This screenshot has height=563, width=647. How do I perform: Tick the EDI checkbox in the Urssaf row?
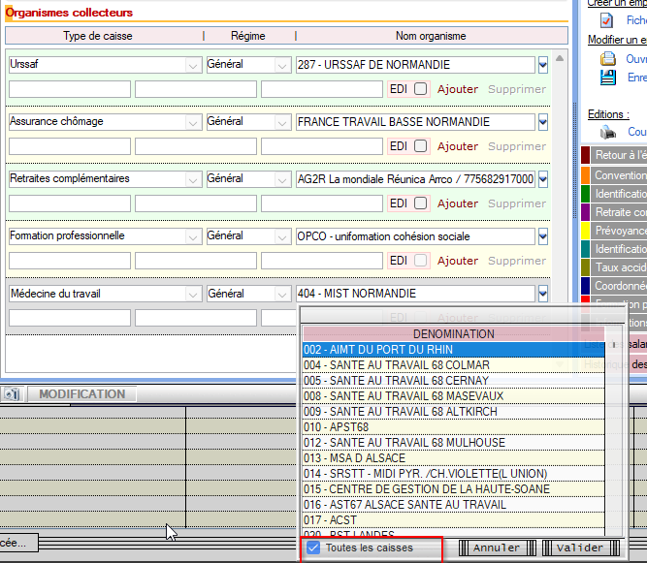point(420,89)
